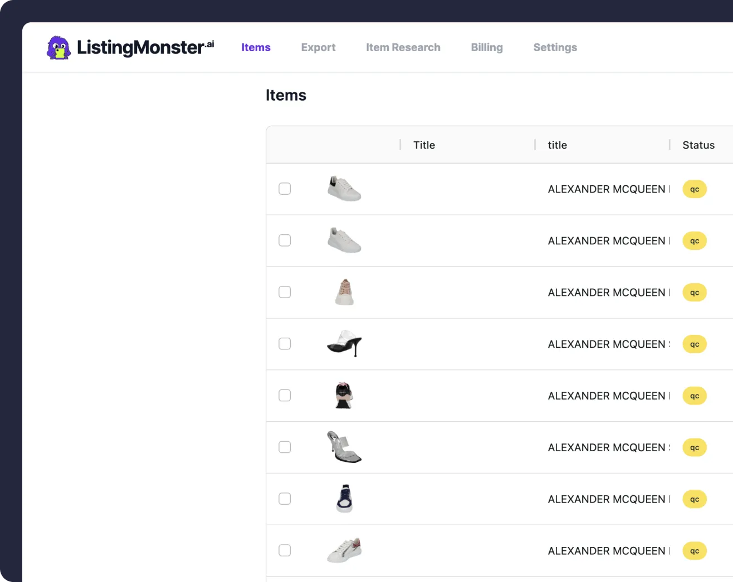Open the Export tab
733x582 pixels.
pyautogui.click(x=318, y=47)
